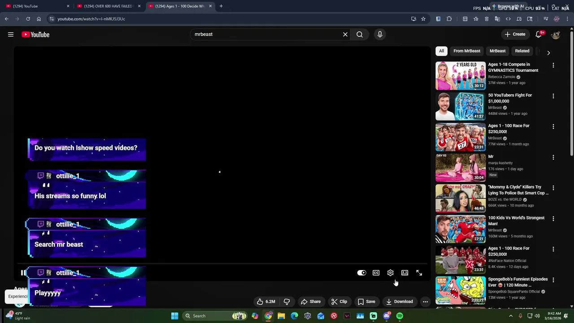Open options for the manju kashetty video
574x323 pixels.
[553, 157]
